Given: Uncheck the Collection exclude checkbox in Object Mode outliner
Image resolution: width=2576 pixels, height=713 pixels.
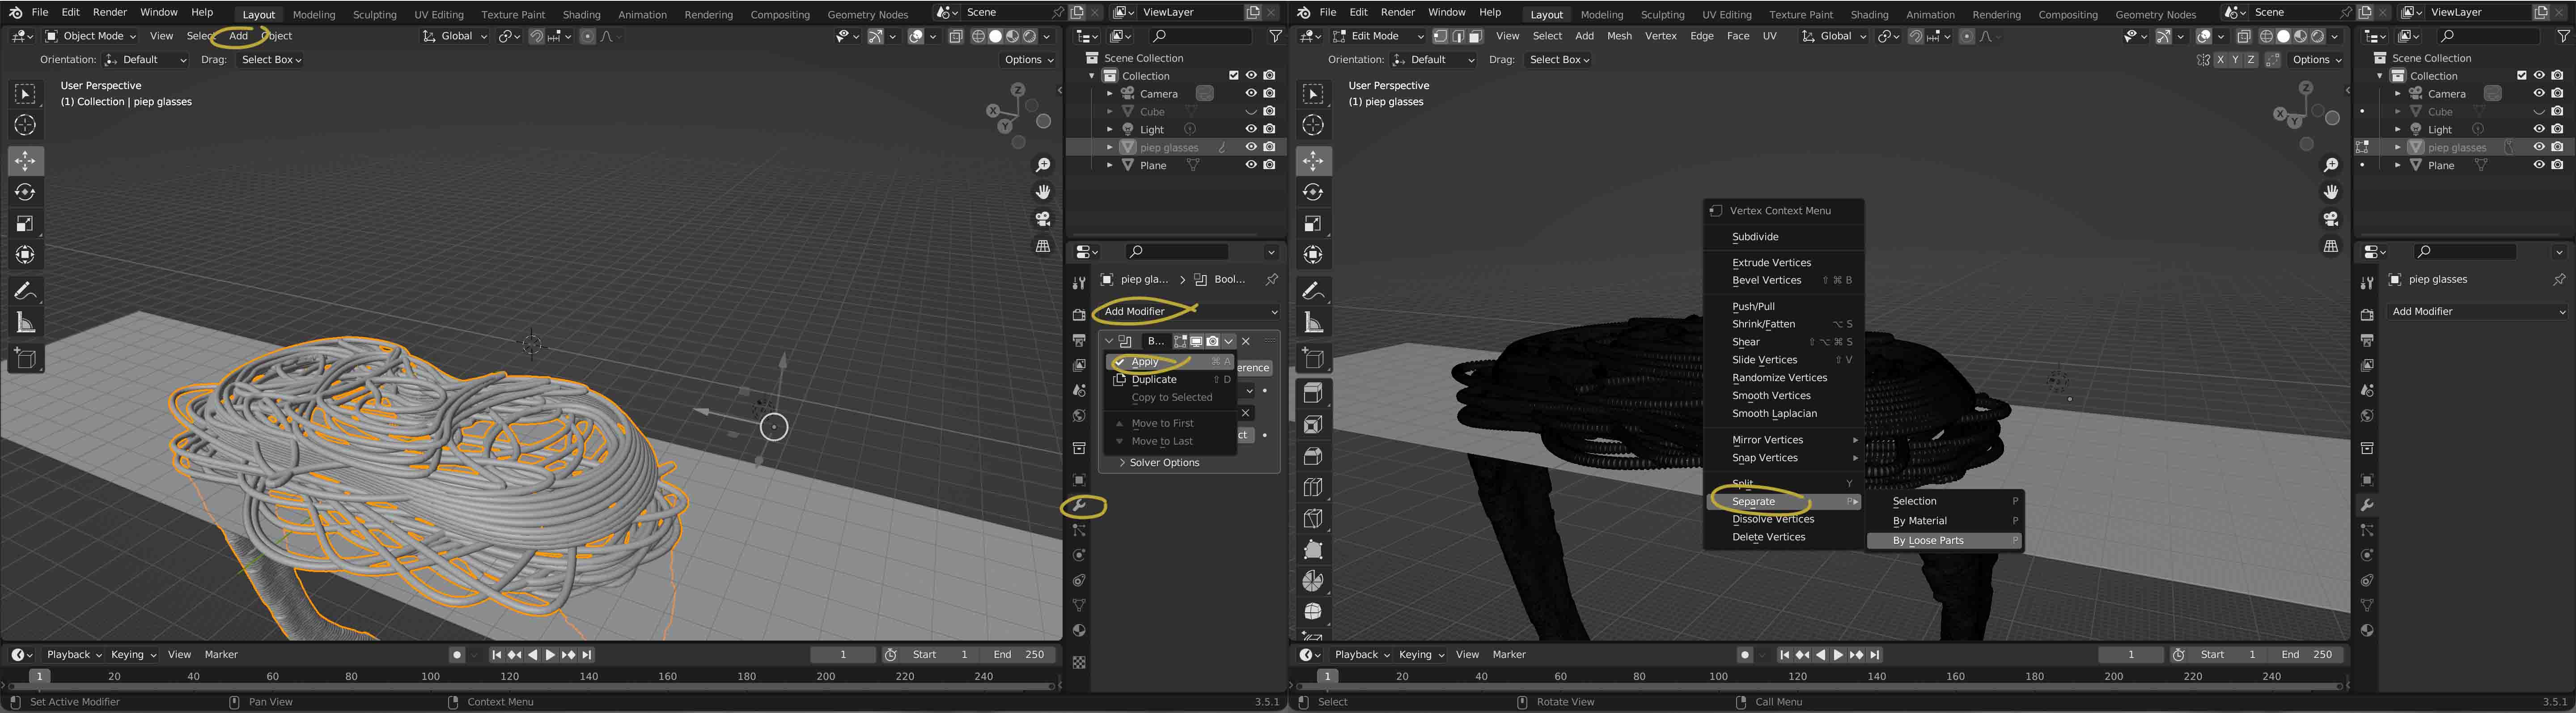Looking at the screenshot, I should tap(1233, 76).
